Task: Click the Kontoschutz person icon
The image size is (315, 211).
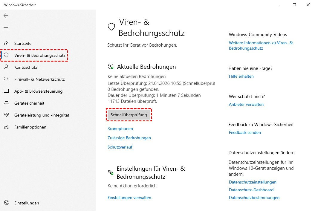Action: tap(6, 67)
